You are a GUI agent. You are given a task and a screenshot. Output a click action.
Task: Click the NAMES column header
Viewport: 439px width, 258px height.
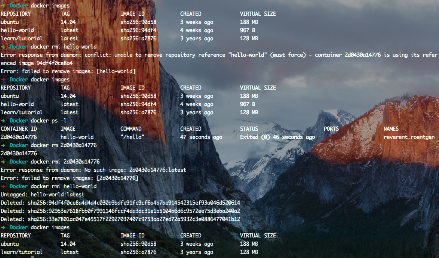point(391,129)
